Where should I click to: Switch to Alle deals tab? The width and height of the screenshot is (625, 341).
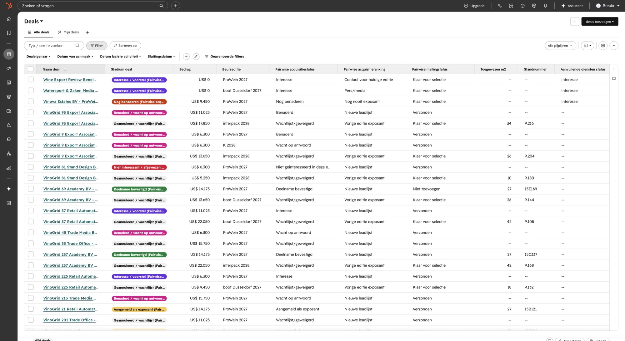[x=39, y=32]
